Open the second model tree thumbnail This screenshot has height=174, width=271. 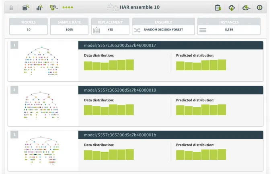coord(41,106)
